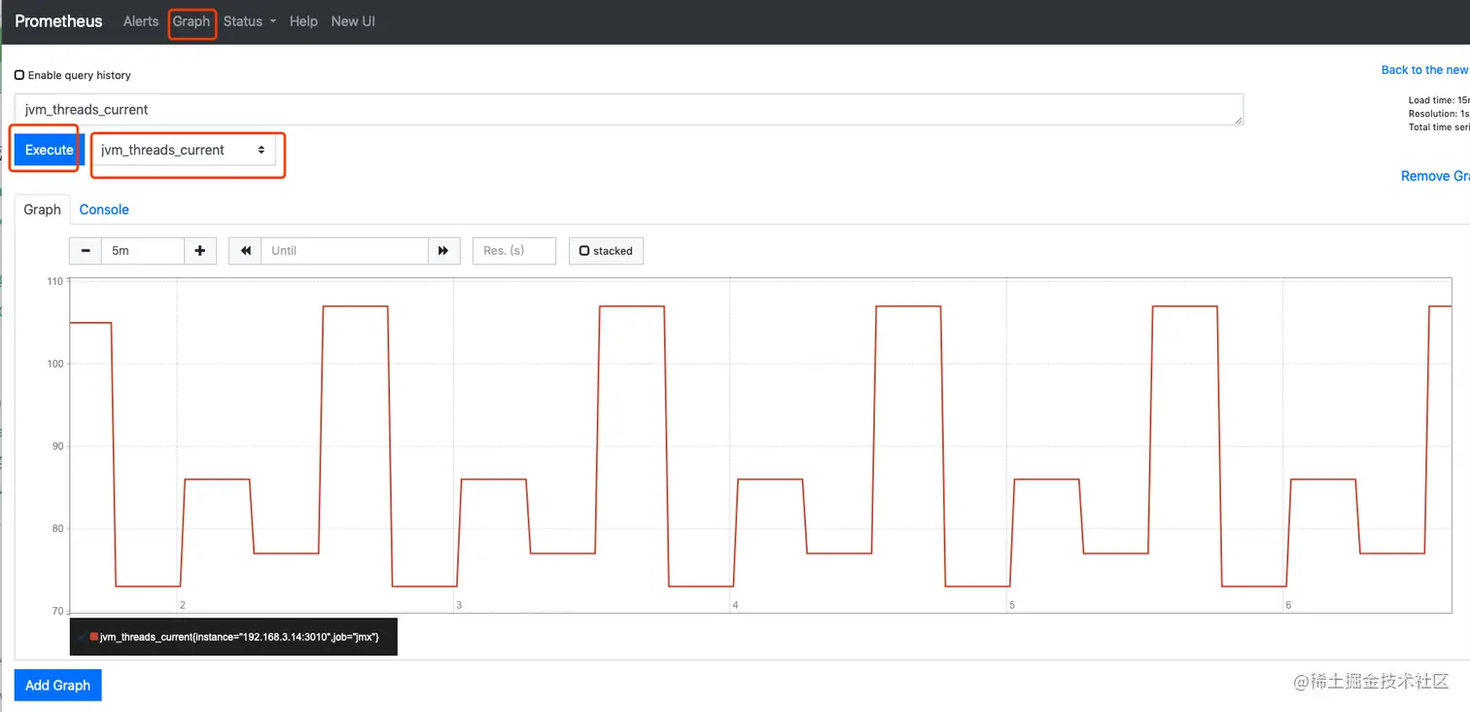Follow the Back to the new UI link
This screenshot has height=712, width=1470.
(1425, 70)
